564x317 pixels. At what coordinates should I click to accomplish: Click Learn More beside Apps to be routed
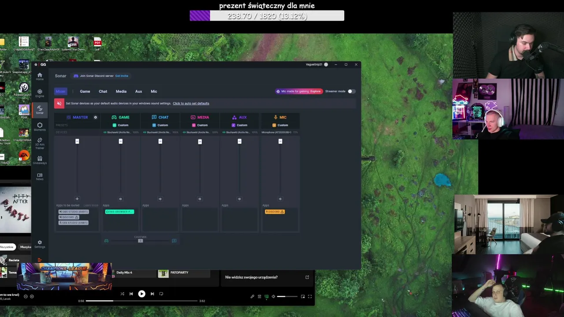click(91, 205)
